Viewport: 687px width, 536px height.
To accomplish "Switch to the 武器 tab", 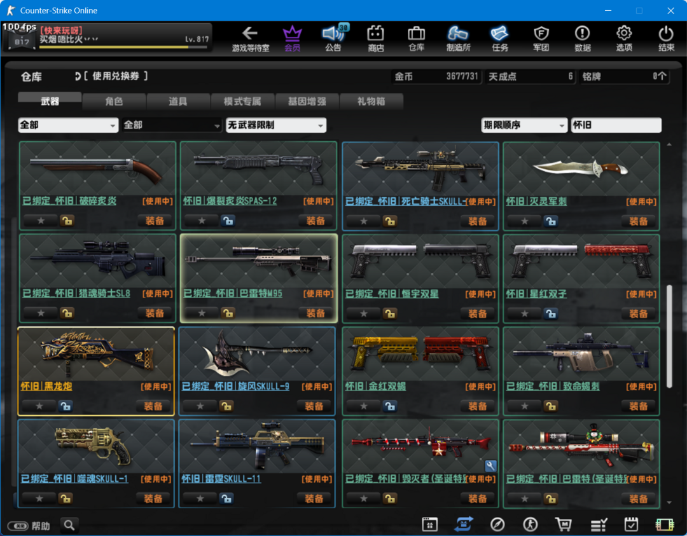I will coord(50,101).
